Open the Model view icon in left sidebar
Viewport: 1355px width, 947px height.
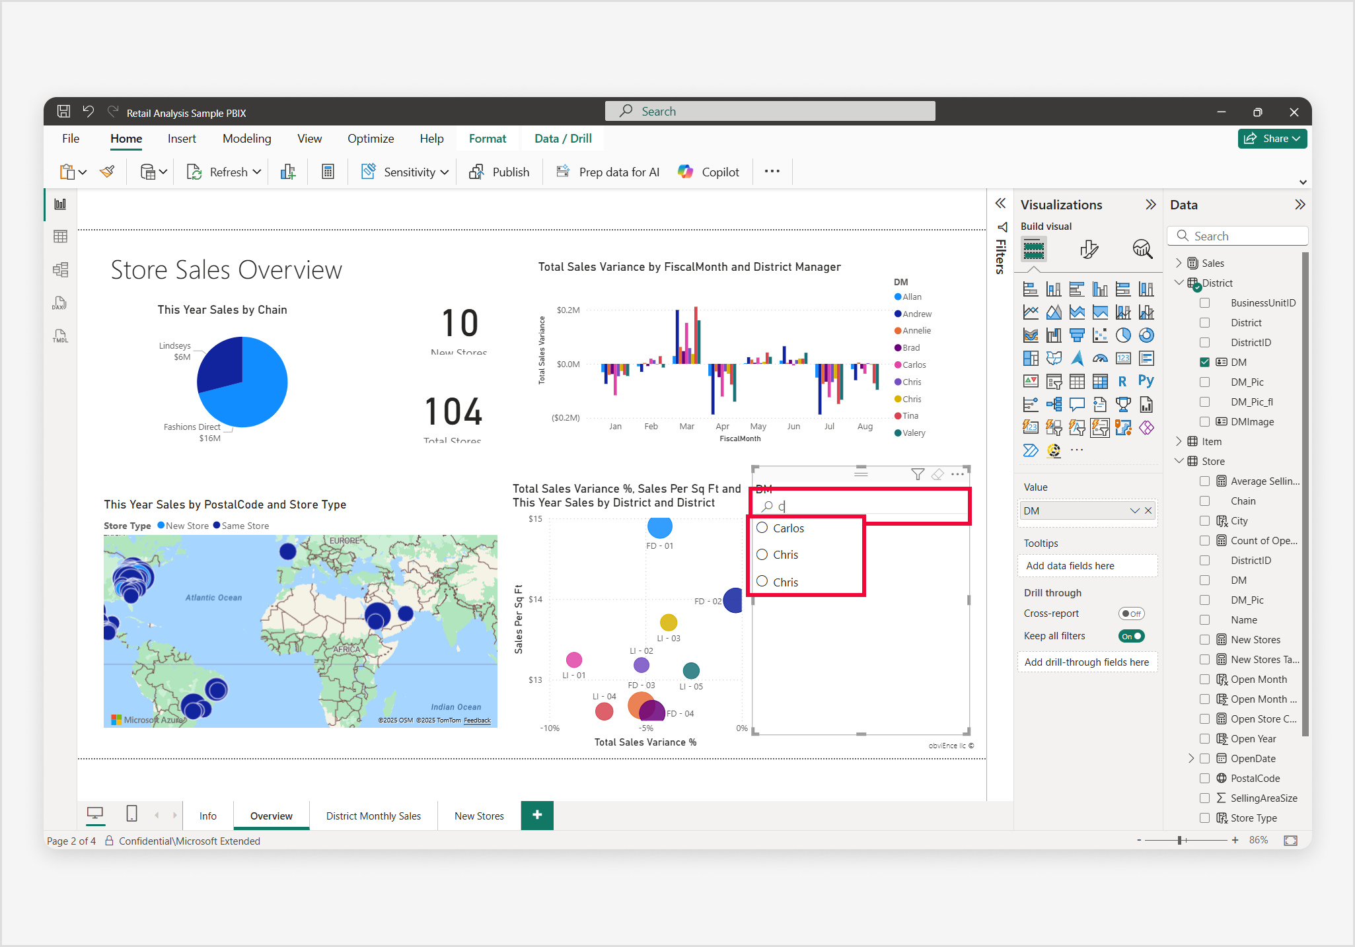(x=60, y=269)
